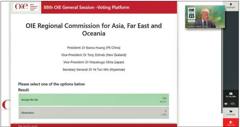The image size is (240, 127).
Task: Click the vertical scrollbar beside the sidebar
Action: pyautogui.click(x=222, y=58)
